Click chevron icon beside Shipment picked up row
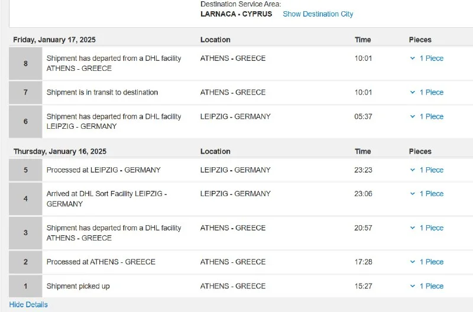Image resolution: width=473 pixels, height=312 pixels. pyautogui.click(x=413, y=287)
